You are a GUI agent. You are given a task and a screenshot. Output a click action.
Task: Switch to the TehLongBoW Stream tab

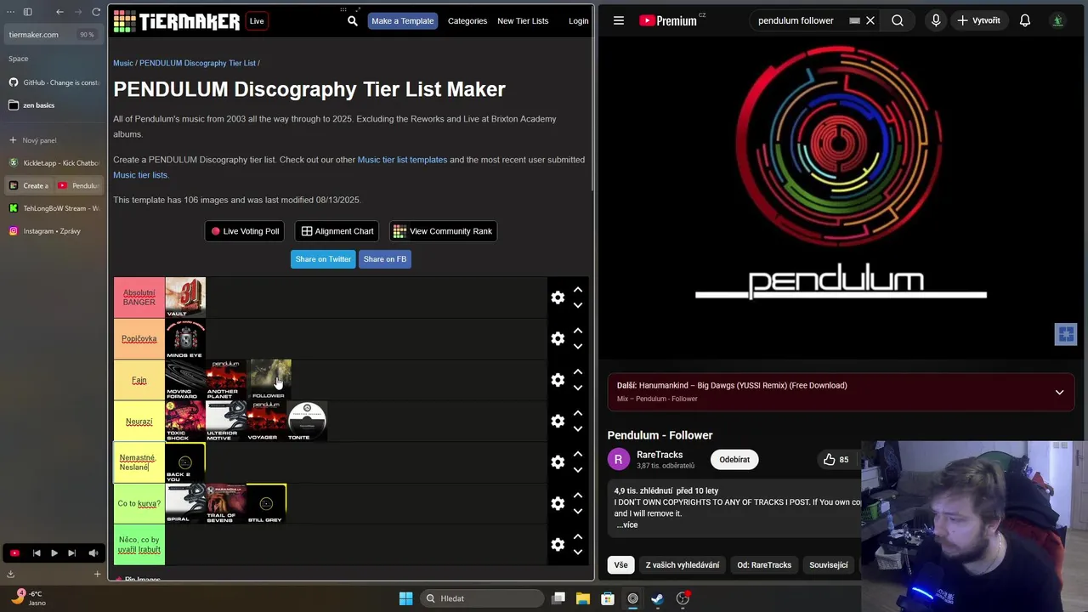coord(54,208)
